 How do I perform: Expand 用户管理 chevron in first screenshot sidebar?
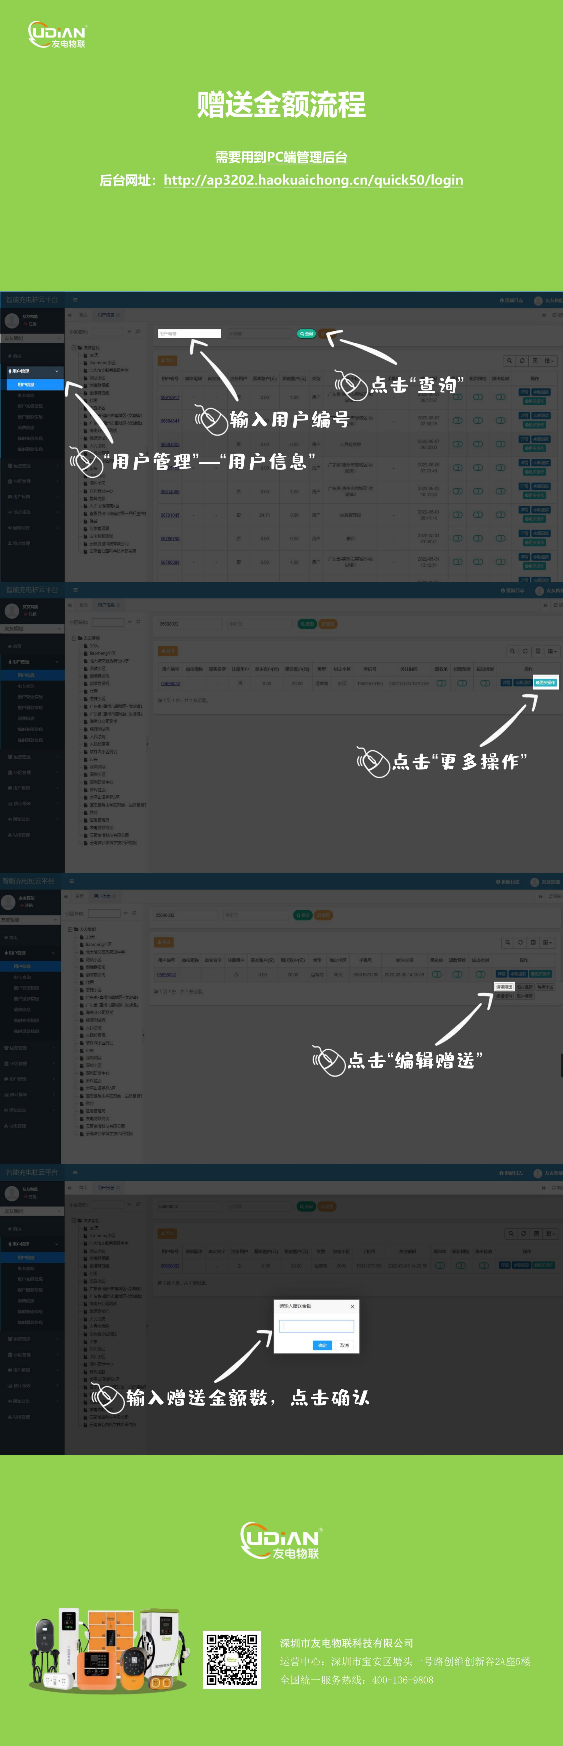tap(57, 371)
